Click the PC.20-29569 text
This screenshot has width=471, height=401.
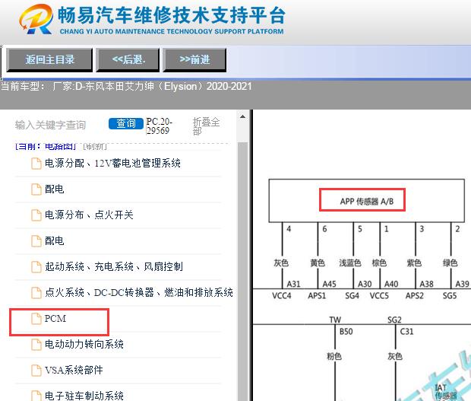point(159,126)
